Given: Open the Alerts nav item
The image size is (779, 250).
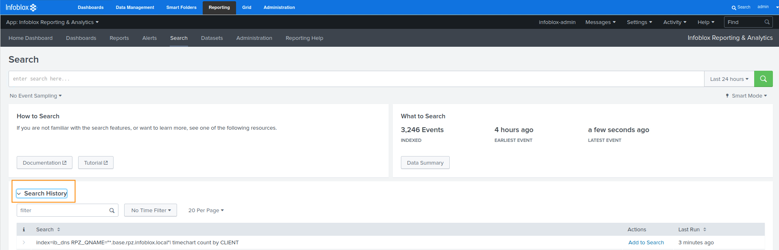Looking at the screenshot, I should 149,38.
